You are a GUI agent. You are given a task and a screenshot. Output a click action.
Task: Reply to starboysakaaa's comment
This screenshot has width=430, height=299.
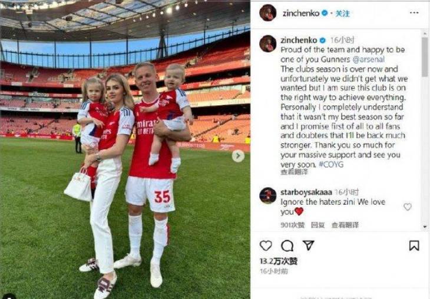tap(317, 225)
